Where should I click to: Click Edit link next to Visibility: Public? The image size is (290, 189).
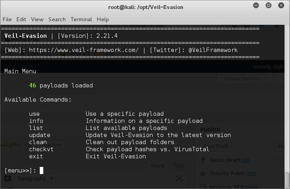(x=251, y=174)
